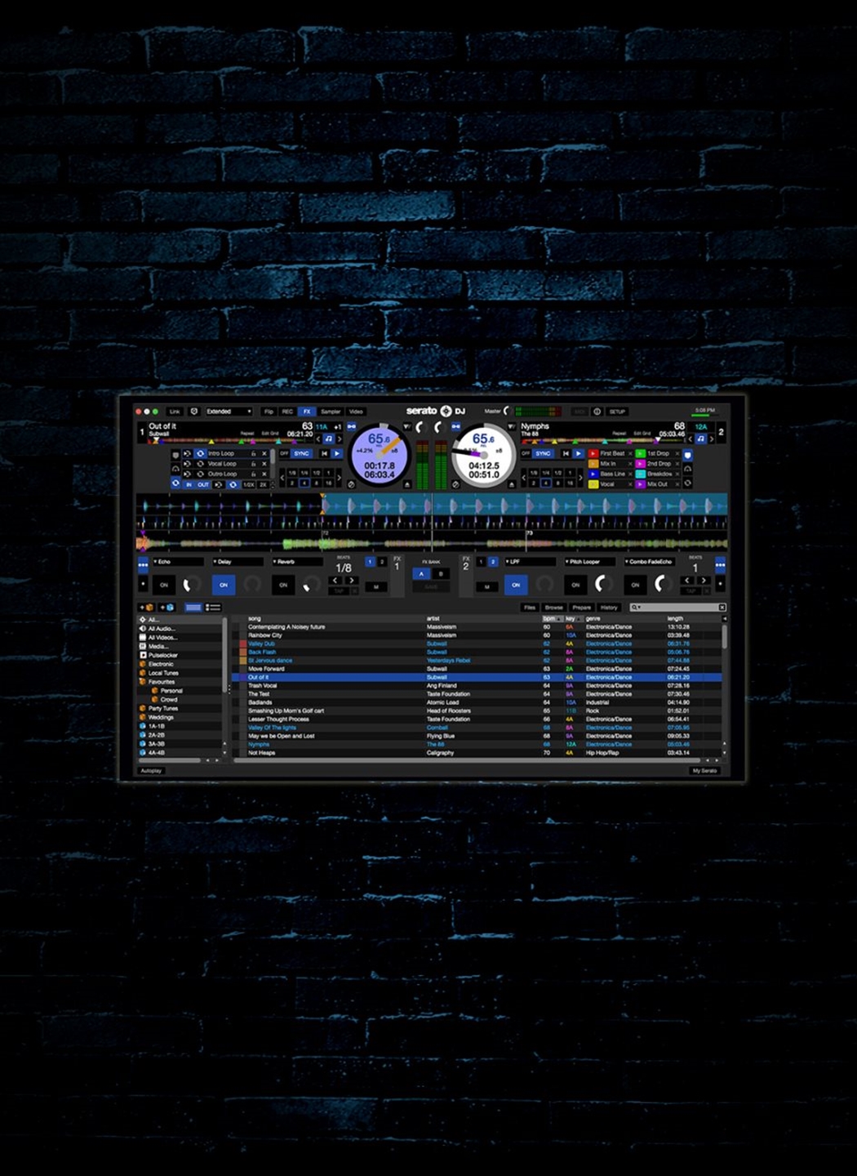Open the LPF effect dropdown
Image resolution: width=857 pixels, height=1176 pixels.
530,562
